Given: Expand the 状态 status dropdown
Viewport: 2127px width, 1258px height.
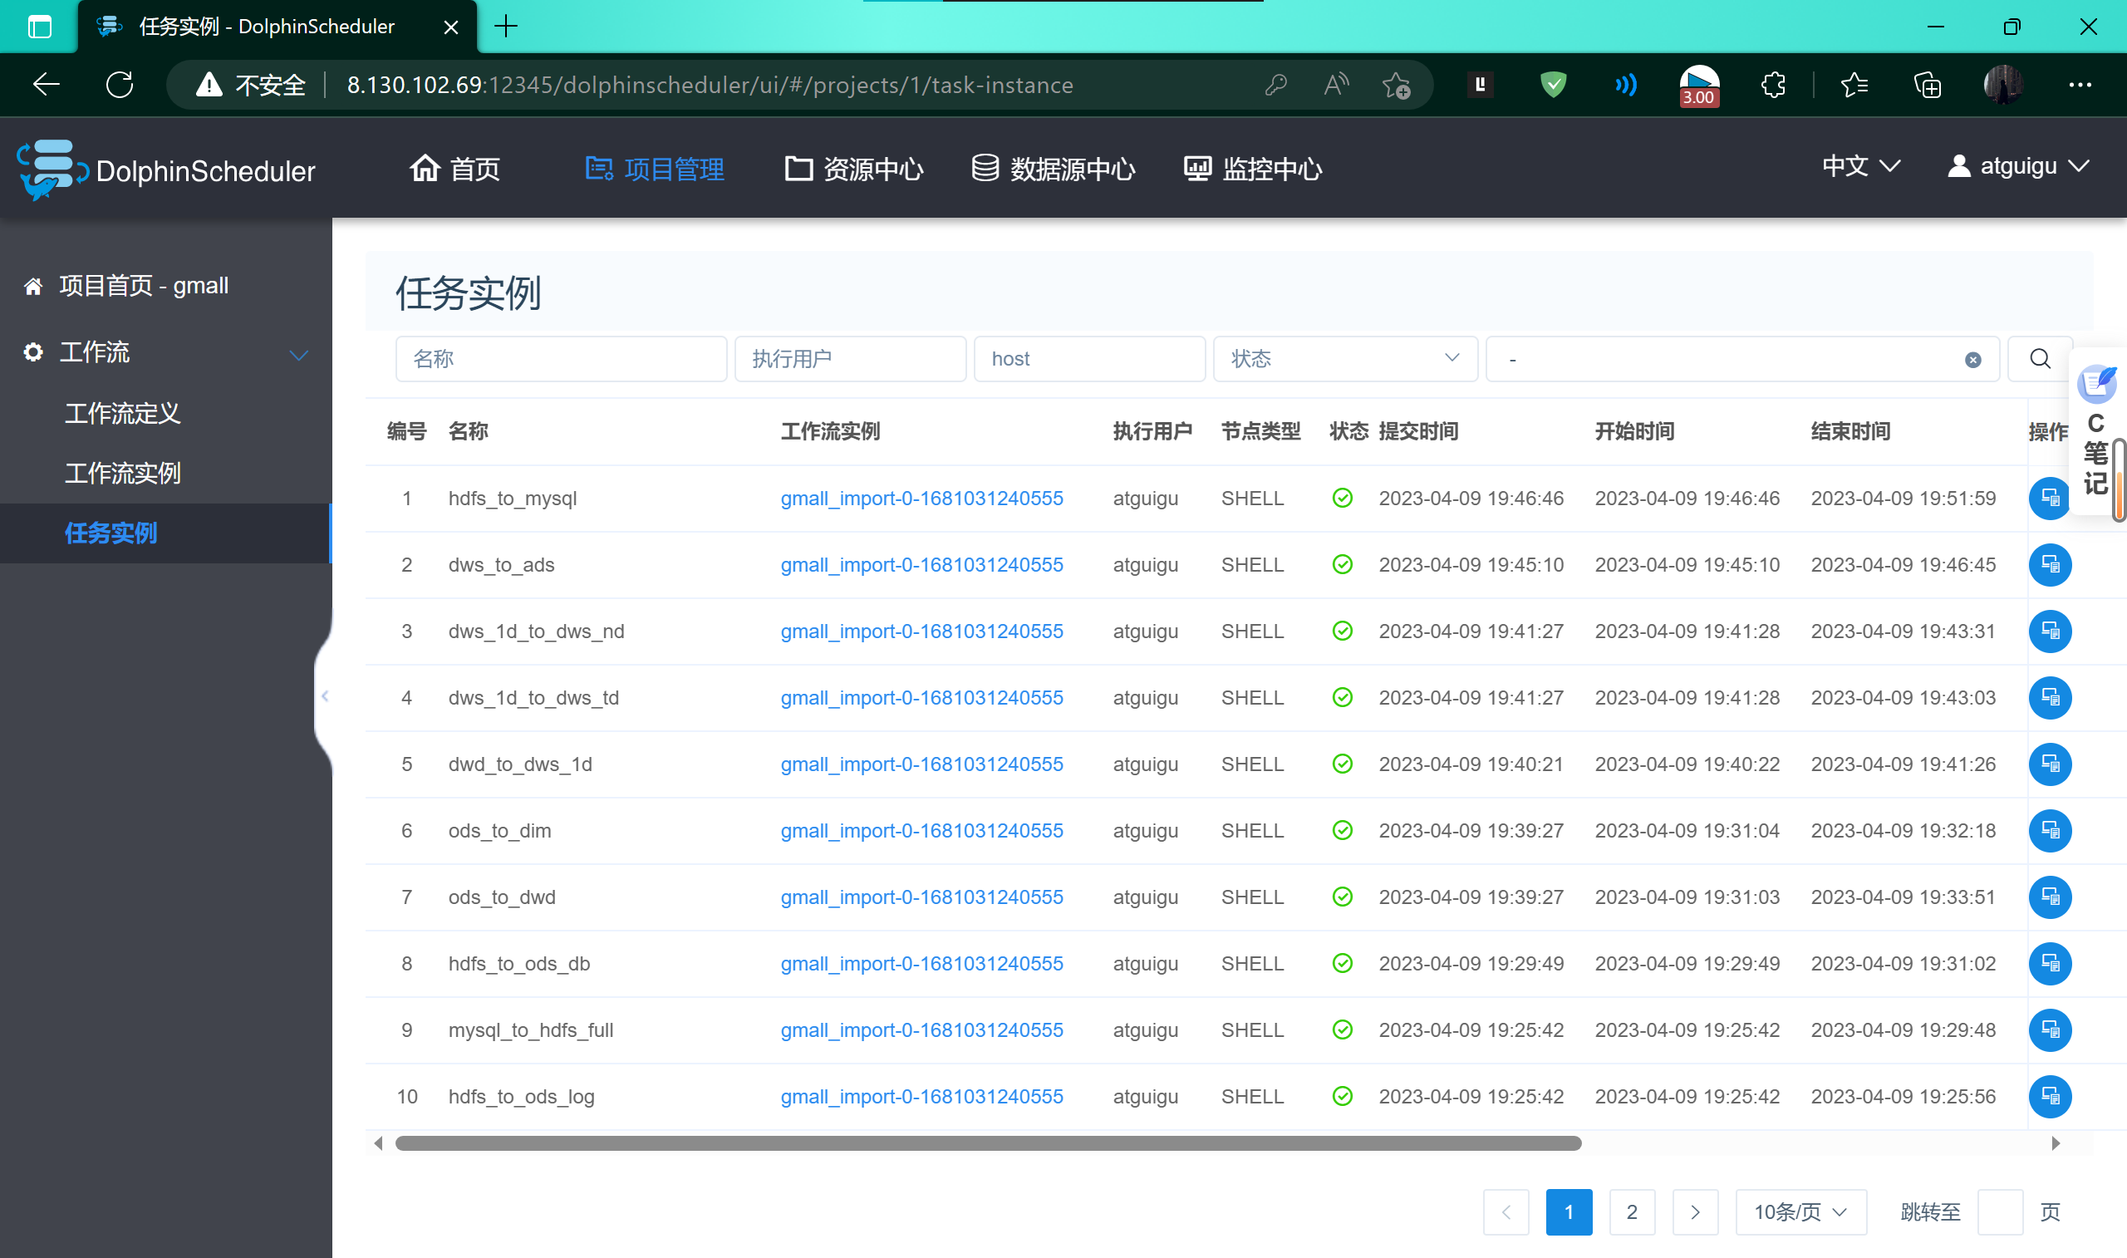Looking at the screenshot, I should click(1345, 360).
